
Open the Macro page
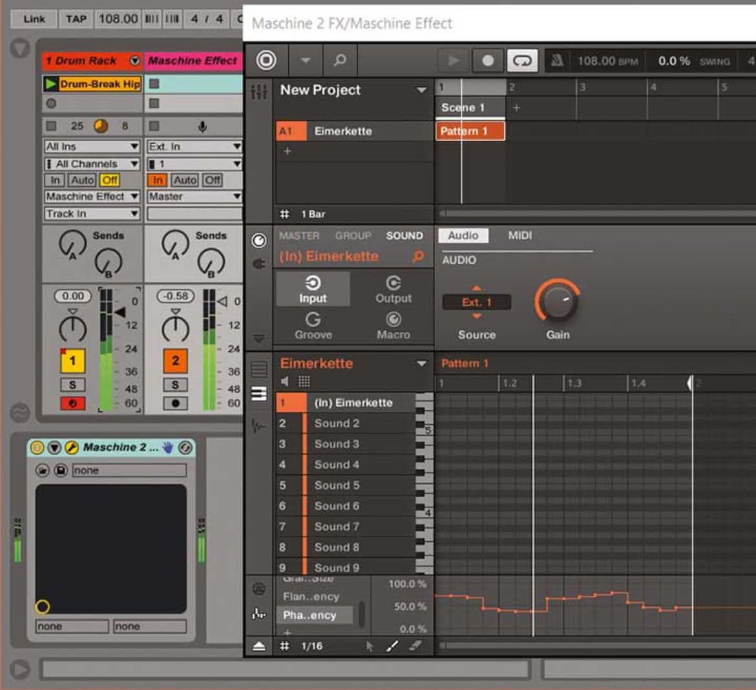tap(394, 326)
